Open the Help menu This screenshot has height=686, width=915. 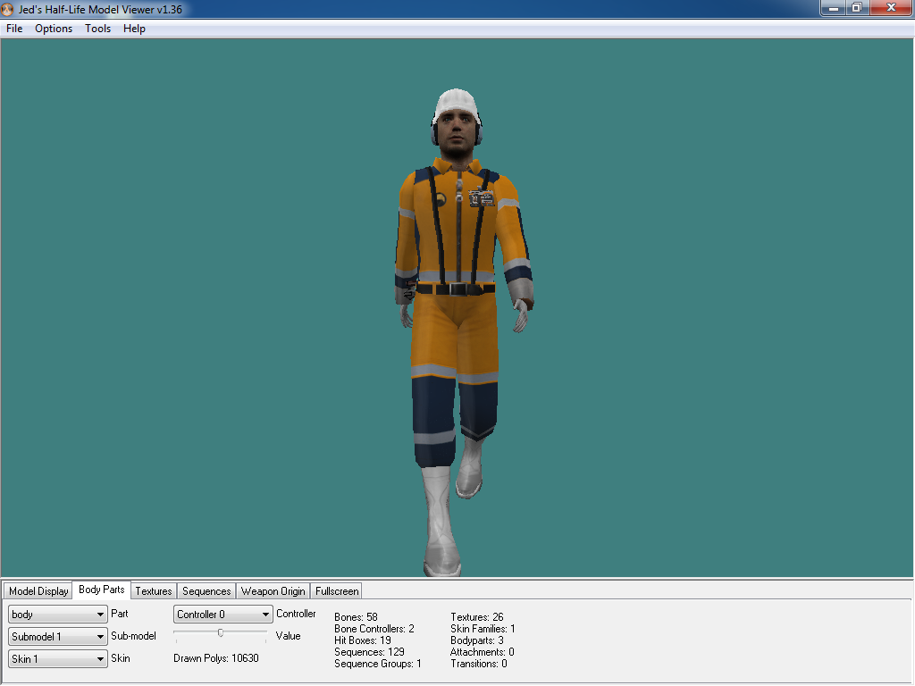click(134, 29)
